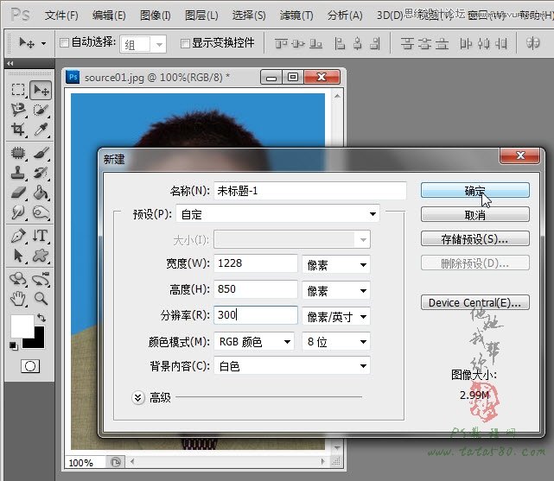
Task: Select the Move tool in toolbox
Action: (x=41, y=90)
